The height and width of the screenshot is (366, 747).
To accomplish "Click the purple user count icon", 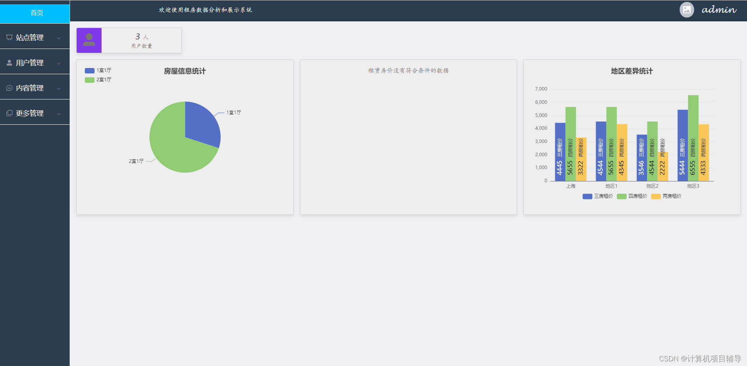I will coord(89,40).
